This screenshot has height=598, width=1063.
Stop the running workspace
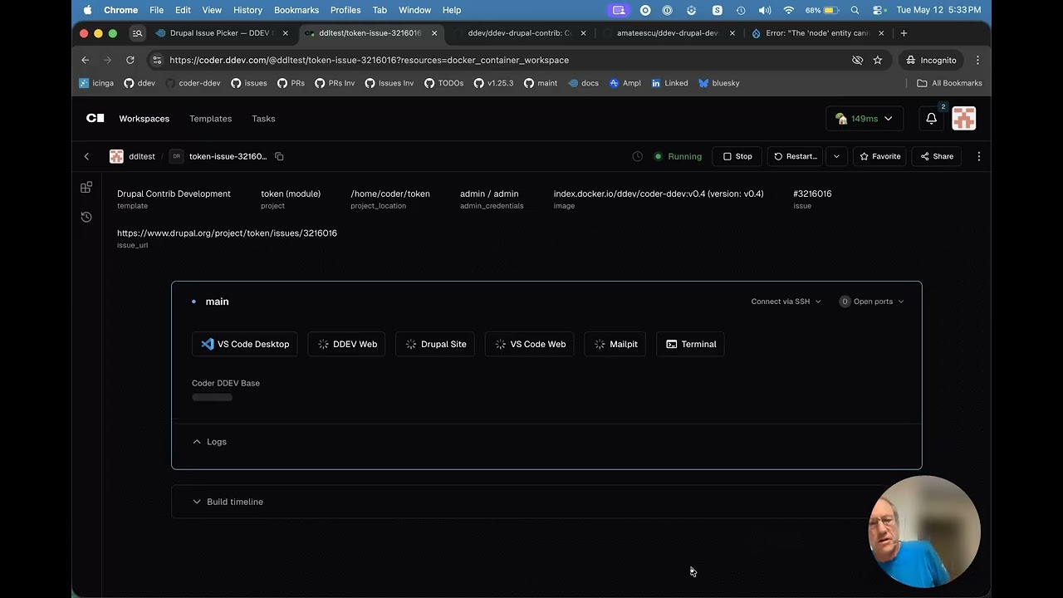pos(737,156)
